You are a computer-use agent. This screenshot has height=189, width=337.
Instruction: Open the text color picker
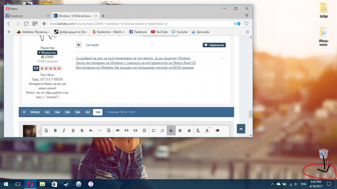(x=207, y=130)
